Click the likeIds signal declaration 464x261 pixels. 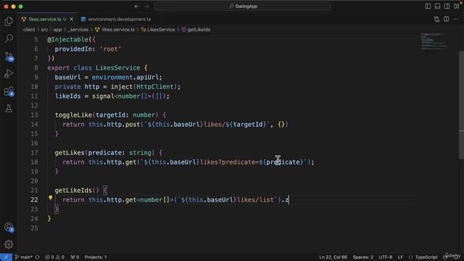coord(67,96)
